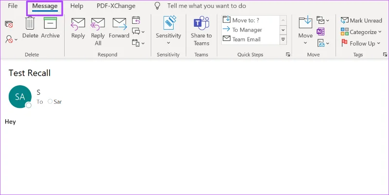Click the Tell me lightbulb icon

click(157, 6)
